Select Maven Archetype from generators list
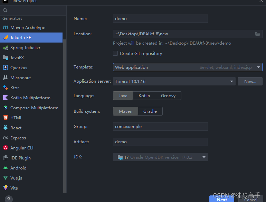266x202 pixels. 31,28
